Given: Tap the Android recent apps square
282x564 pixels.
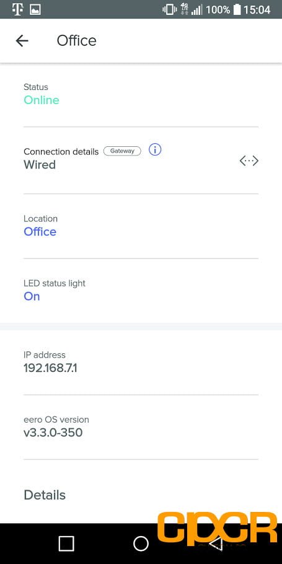Looking at the screenshot, I should pos(66,544).
